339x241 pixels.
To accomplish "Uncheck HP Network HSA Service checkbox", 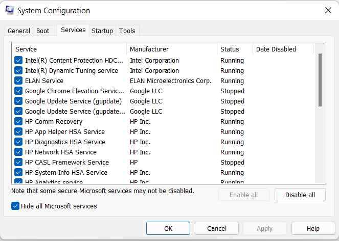I will pyautogui.click(x=18, y=152).
